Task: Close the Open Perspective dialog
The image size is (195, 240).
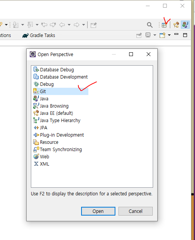Action: pos(149,54)
